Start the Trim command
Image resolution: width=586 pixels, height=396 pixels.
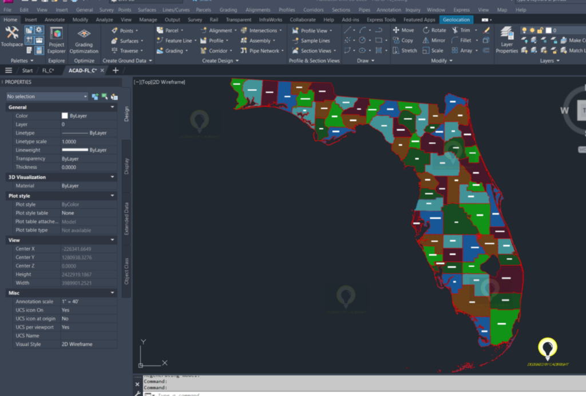(x=464, y=30)
